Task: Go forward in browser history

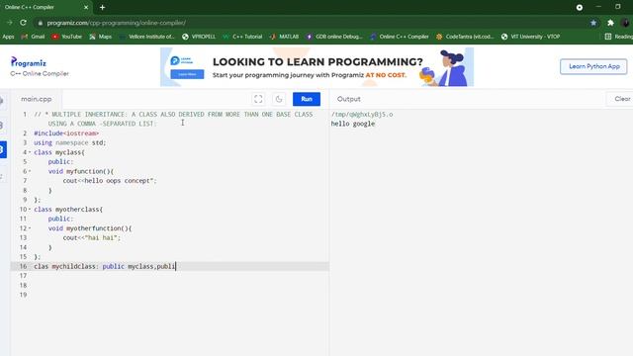Action: coord(9,23)
